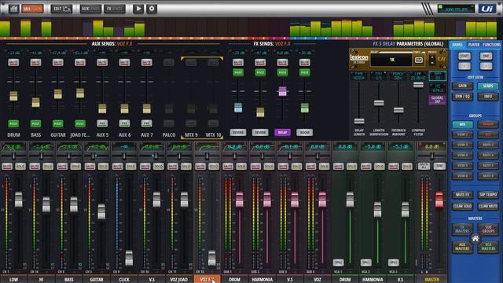Click MUTE ALL on the master strip
The height and width of the screenshot is (283, 503).
click(x=424, y=166)
